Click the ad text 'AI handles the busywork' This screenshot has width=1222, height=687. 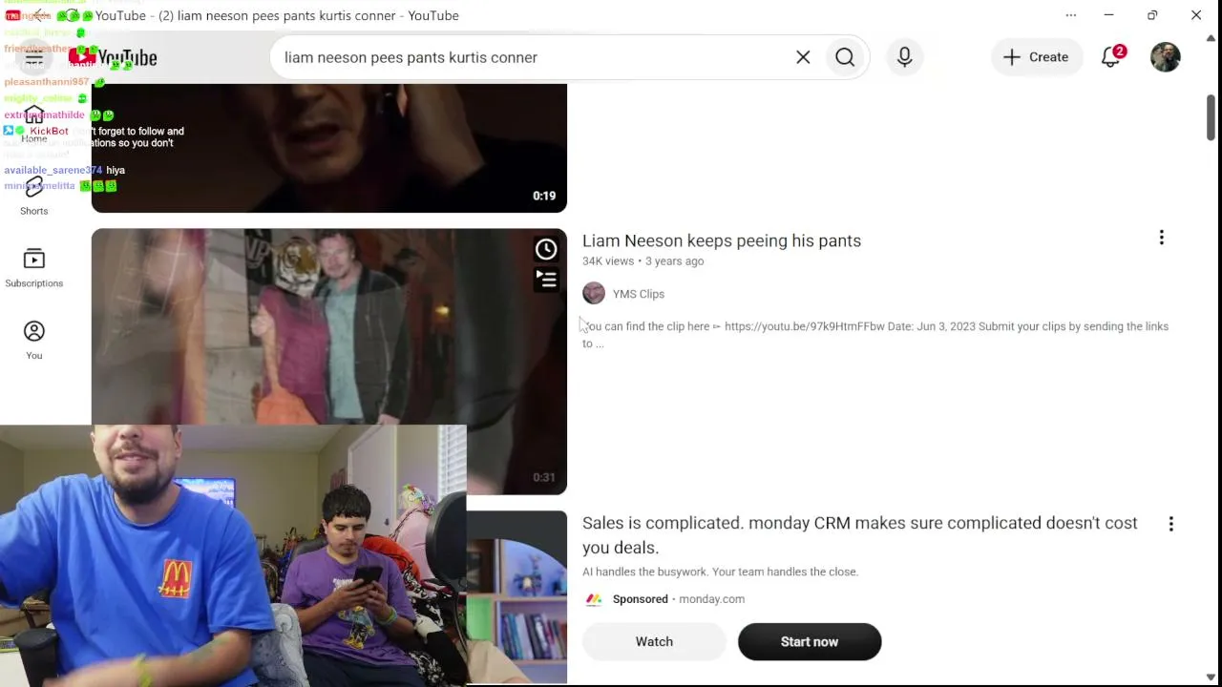click(x=721, y=572)
